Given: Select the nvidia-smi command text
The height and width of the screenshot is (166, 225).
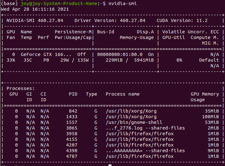Looking at the screenshot, I should (122, 3).
